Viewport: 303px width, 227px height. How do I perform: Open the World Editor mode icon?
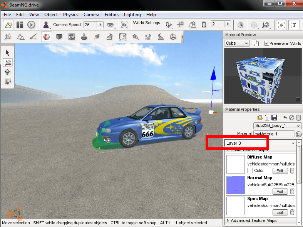tap(8, 25)
